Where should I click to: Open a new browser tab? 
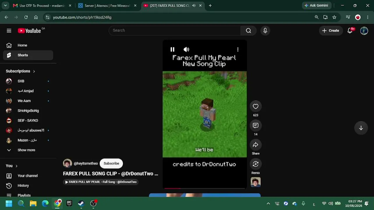pos(210,6)
